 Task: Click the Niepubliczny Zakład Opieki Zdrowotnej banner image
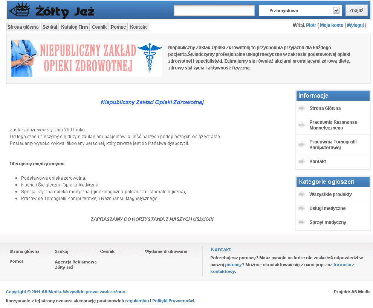point(87,58)
